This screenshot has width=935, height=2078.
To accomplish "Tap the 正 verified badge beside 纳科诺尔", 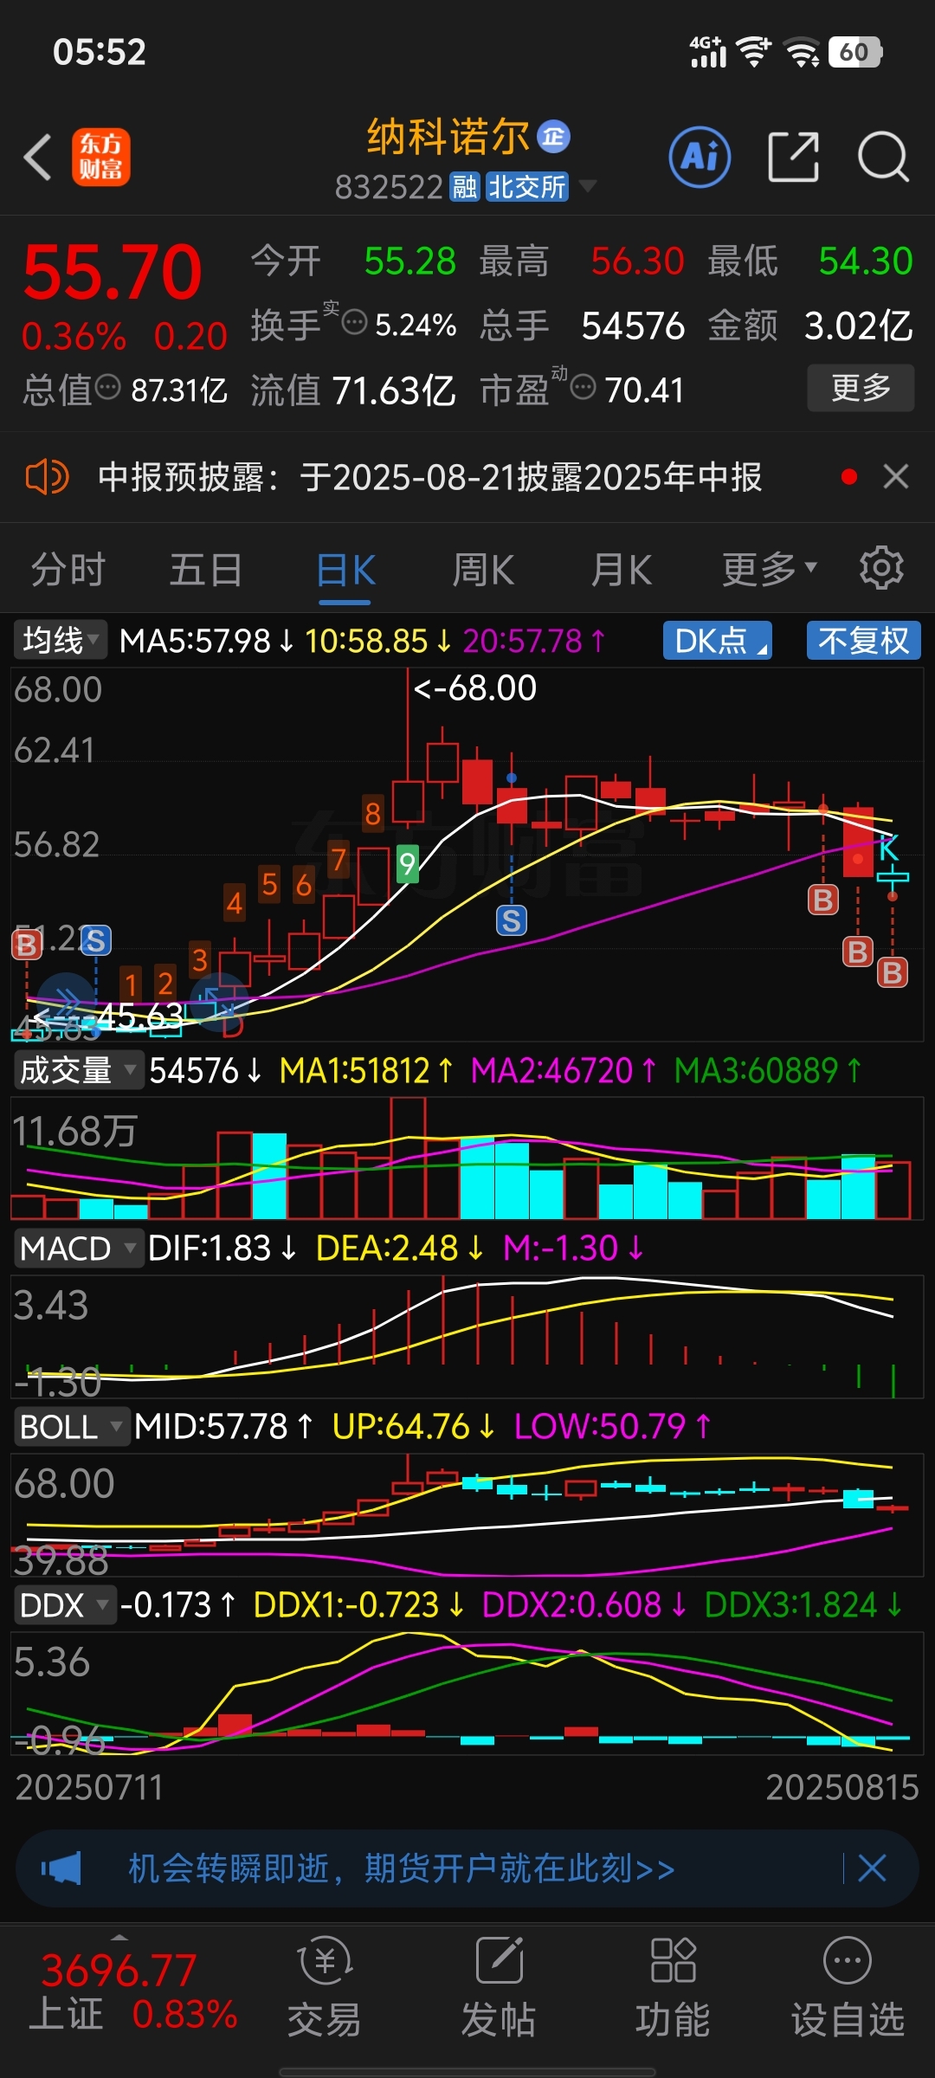I will [553, 137].
